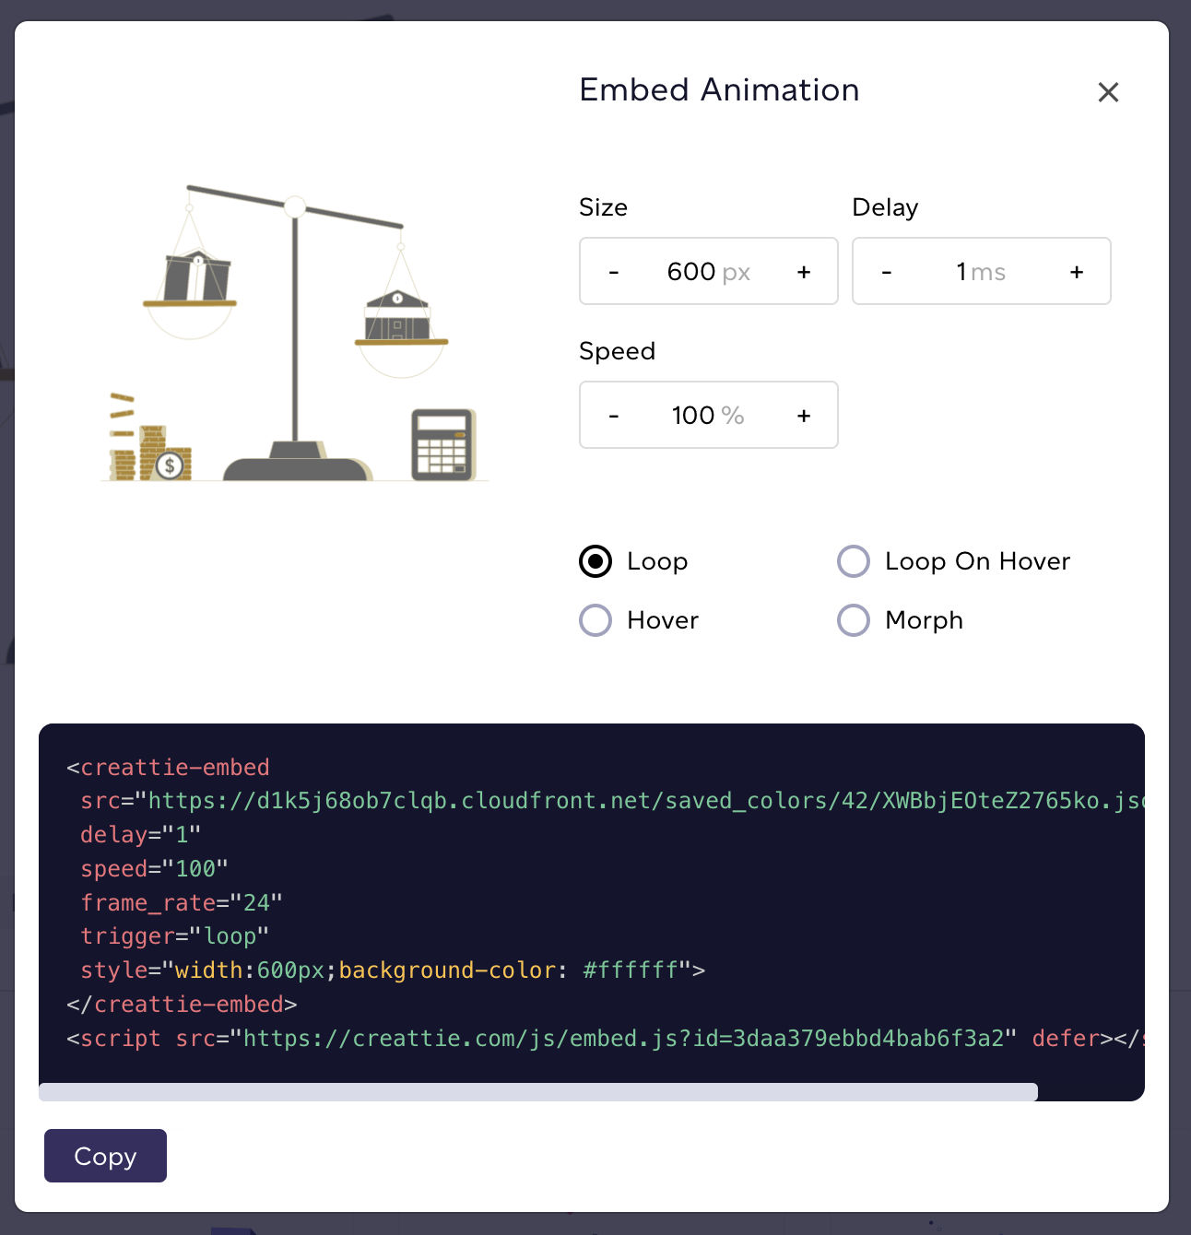Image resolution: width=1191 pixels, height=1235 pixels.
Task: Select the Morph trigger option
Action: click(x=854, y=619)
